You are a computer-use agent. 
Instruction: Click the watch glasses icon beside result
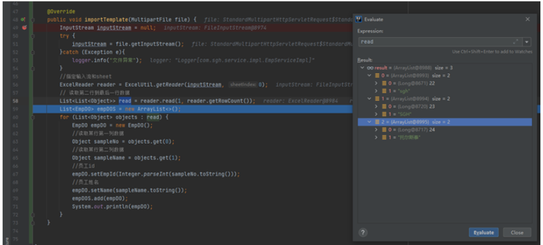(x=370, y=67)
